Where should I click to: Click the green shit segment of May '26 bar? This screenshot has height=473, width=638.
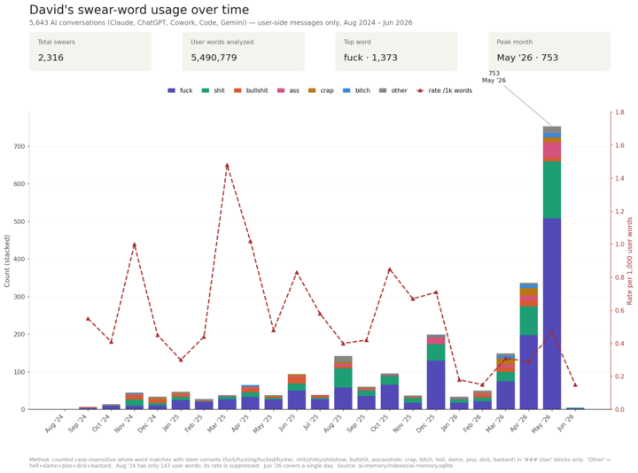(552, 190)
